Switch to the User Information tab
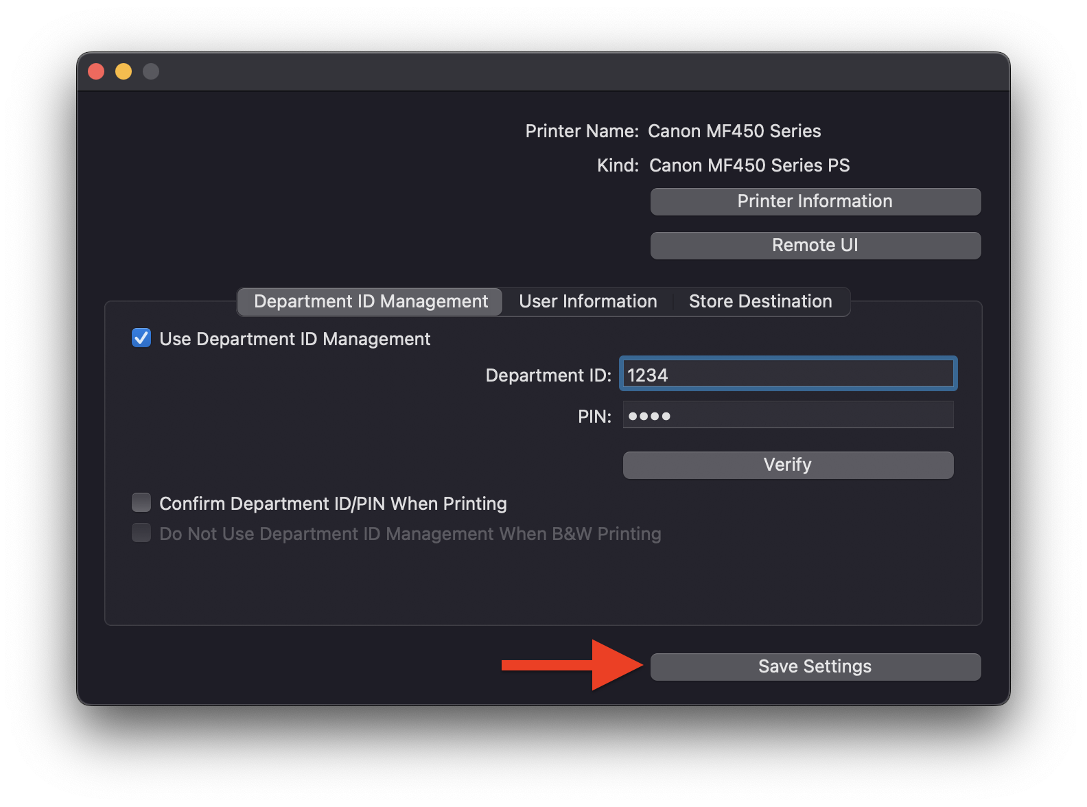 (x=587, y=302)
